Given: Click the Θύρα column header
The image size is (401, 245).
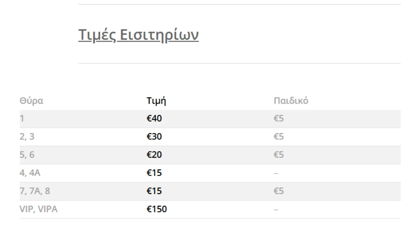Looking at the screenshot, I should [32, 101].
